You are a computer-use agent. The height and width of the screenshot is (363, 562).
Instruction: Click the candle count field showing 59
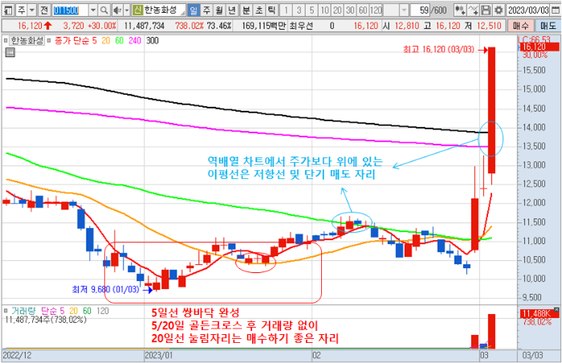coord(420,10)
